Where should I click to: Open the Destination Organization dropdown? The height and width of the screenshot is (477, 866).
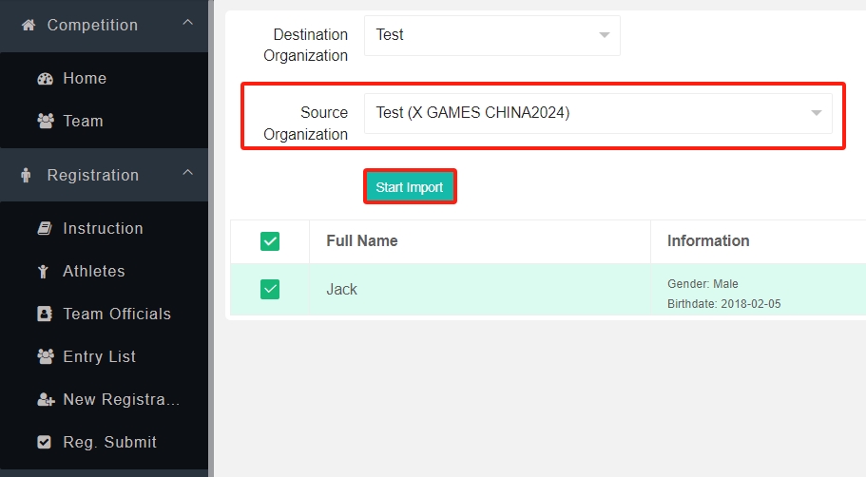point(491,35)
